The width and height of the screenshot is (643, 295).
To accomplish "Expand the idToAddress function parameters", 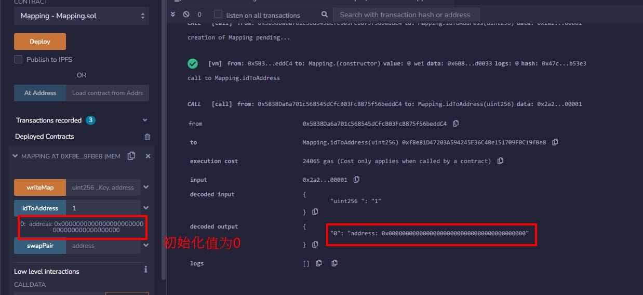I will [x=146, y=208].
